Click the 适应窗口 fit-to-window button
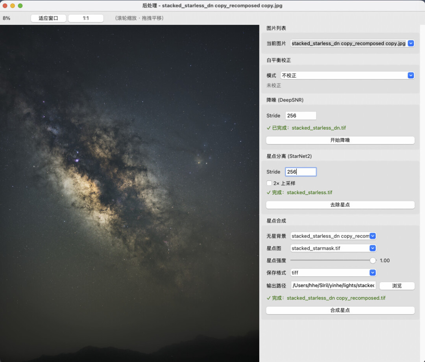 click(x=48, y=18)
